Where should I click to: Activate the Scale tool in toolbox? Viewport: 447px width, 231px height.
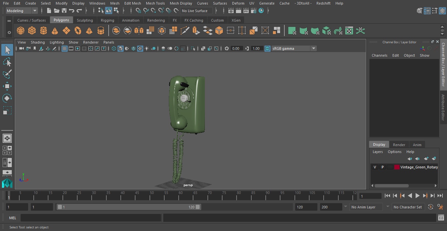pyautogui.click(x=7, y=110)
